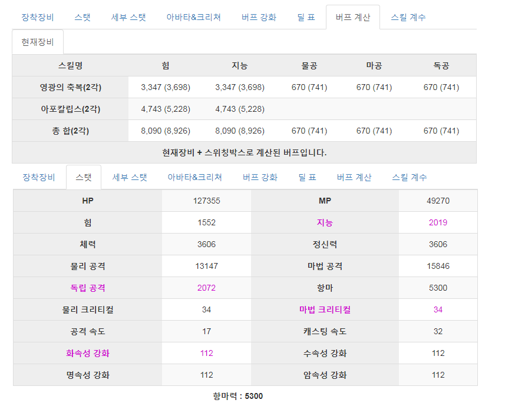Click the 명속성 강화 label
The height and width of the screenshot is (403, 505).
(88, 375)
